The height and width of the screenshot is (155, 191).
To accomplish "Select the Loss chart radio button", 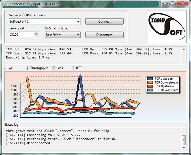I will click(54, 68).
